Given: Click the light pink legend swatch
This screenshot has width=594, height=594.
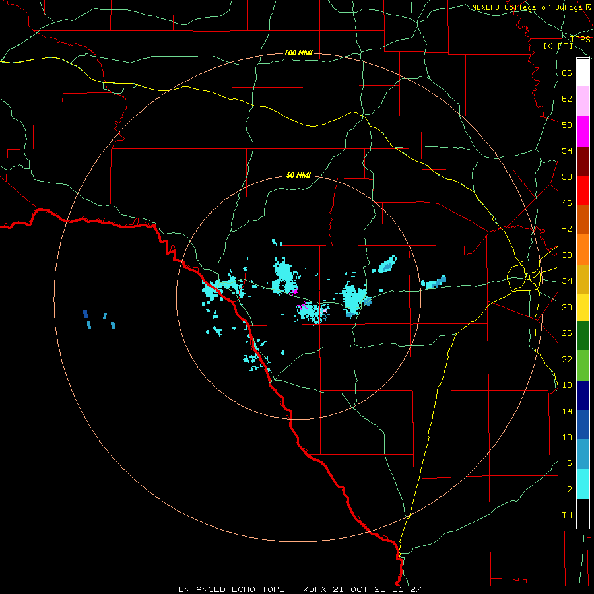Looking at the screenshot, I should 583,101.
